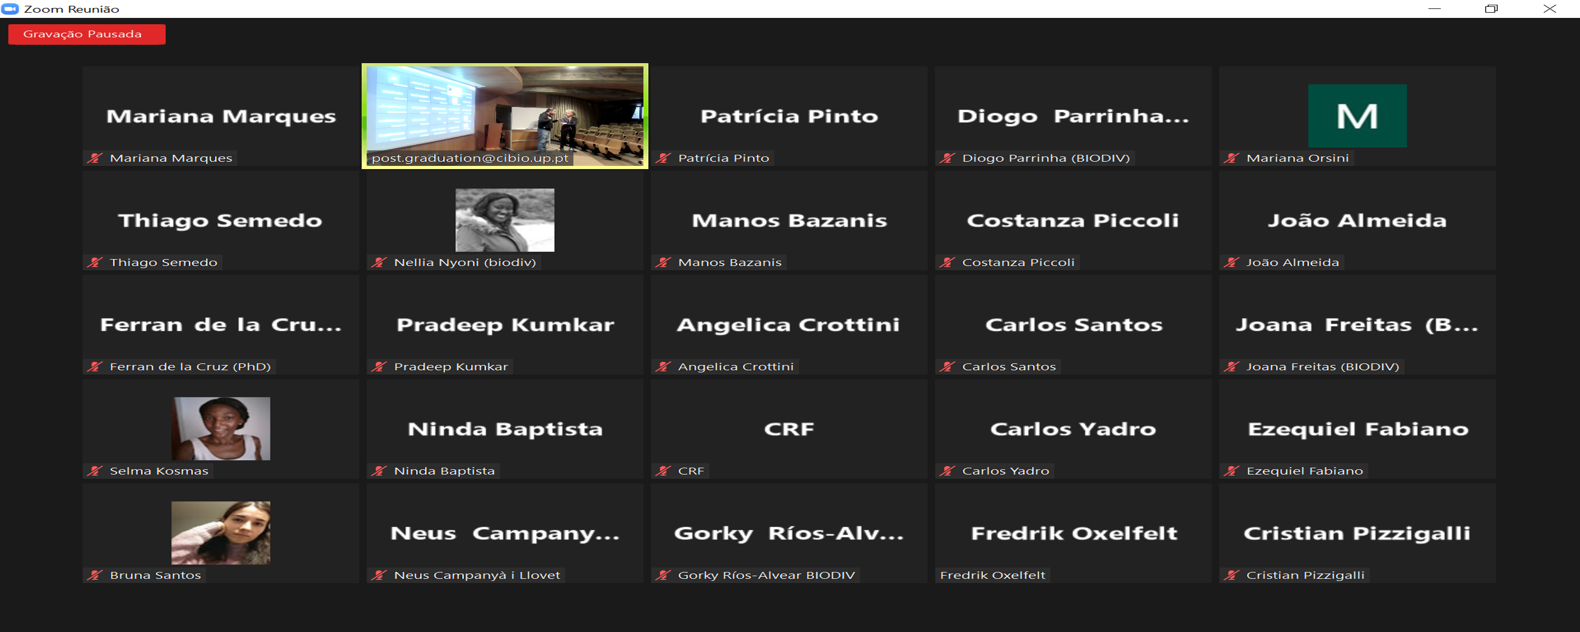The image size is (1580, 632).
Task: Click the large Carlos Yadro name tile
Action: (x=1074, y=429)
